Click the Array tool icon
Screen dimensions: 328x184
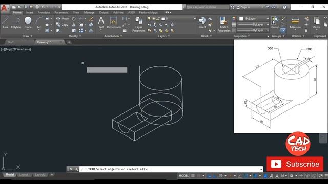coord(81,31)
